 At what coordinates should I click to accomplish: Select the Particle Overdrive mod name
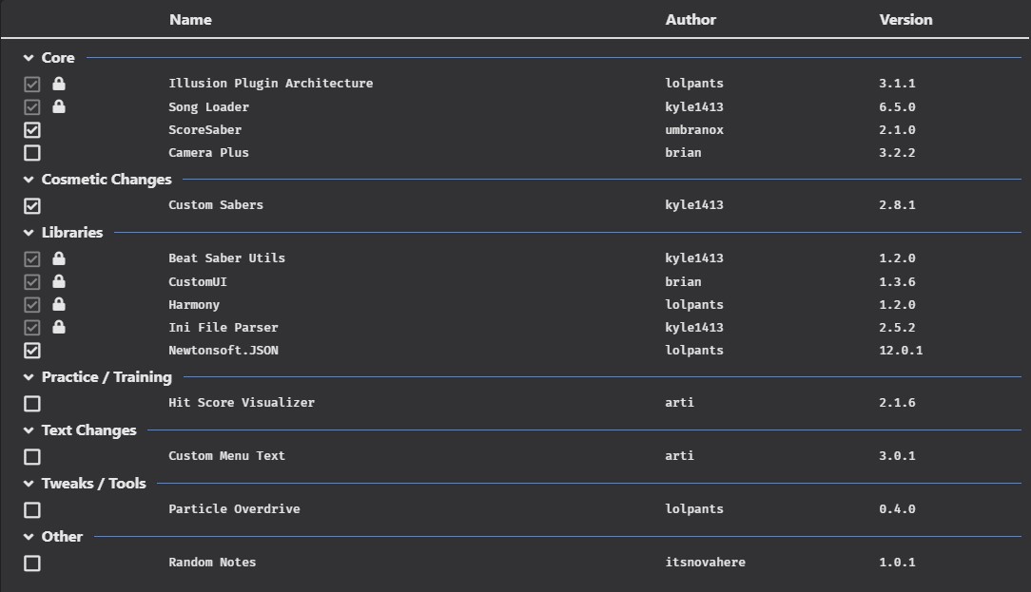point(234,509)
